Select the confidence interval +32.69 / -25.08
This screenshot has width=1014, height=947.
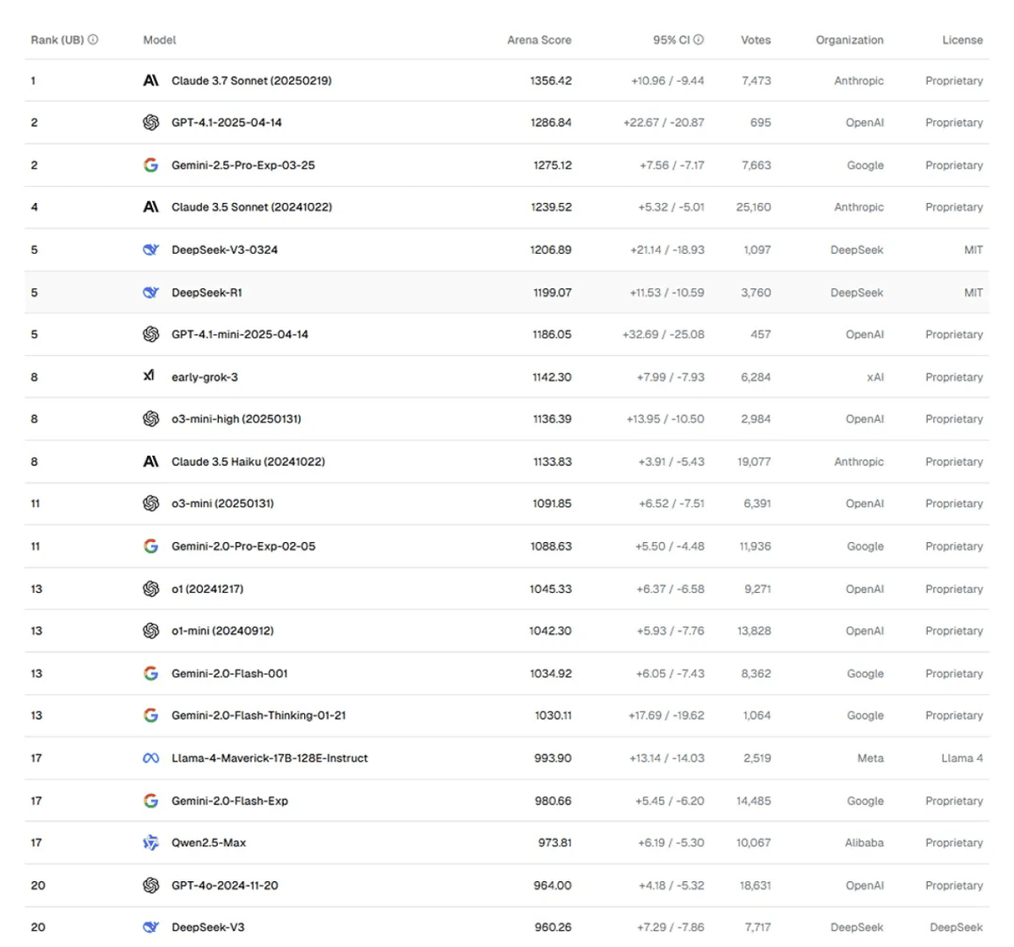[663, 335]
